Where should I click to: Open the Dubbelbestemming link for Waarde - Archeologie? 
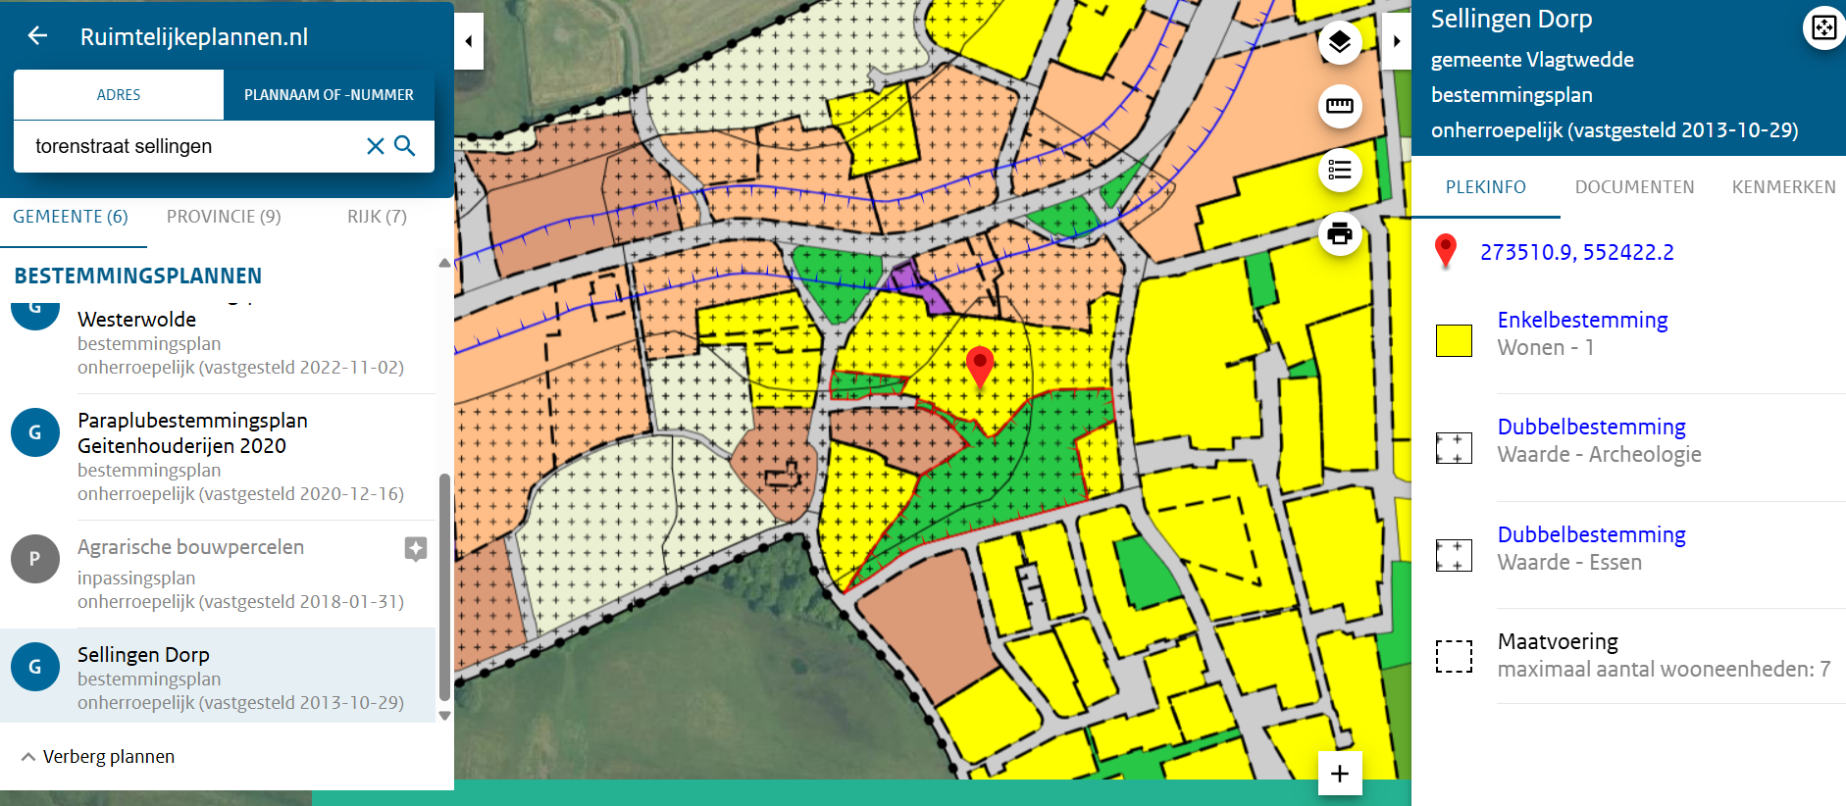1591,427
